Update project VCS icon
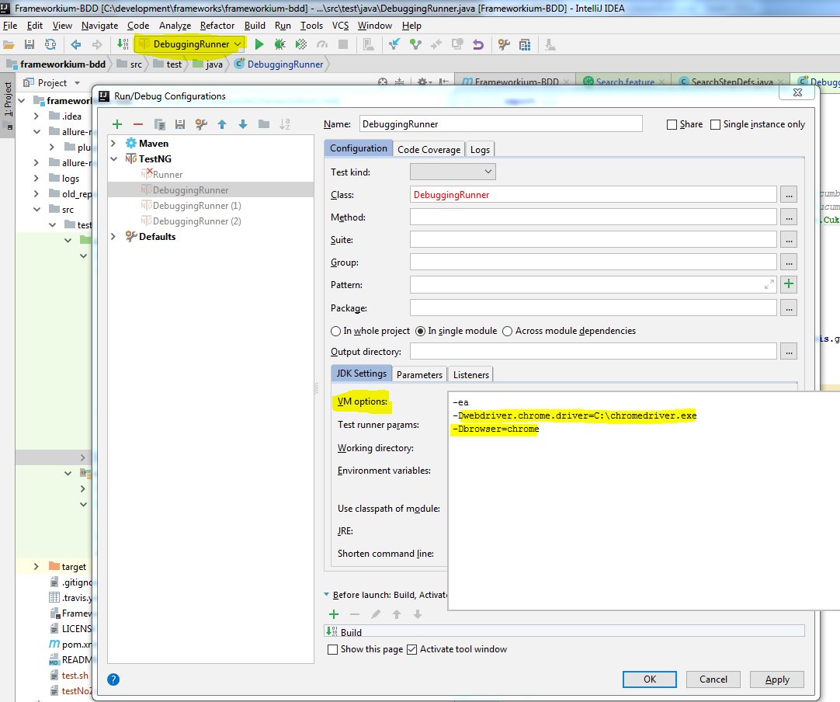Viewport: 840px width, 702px height. [x=394, y=44]
